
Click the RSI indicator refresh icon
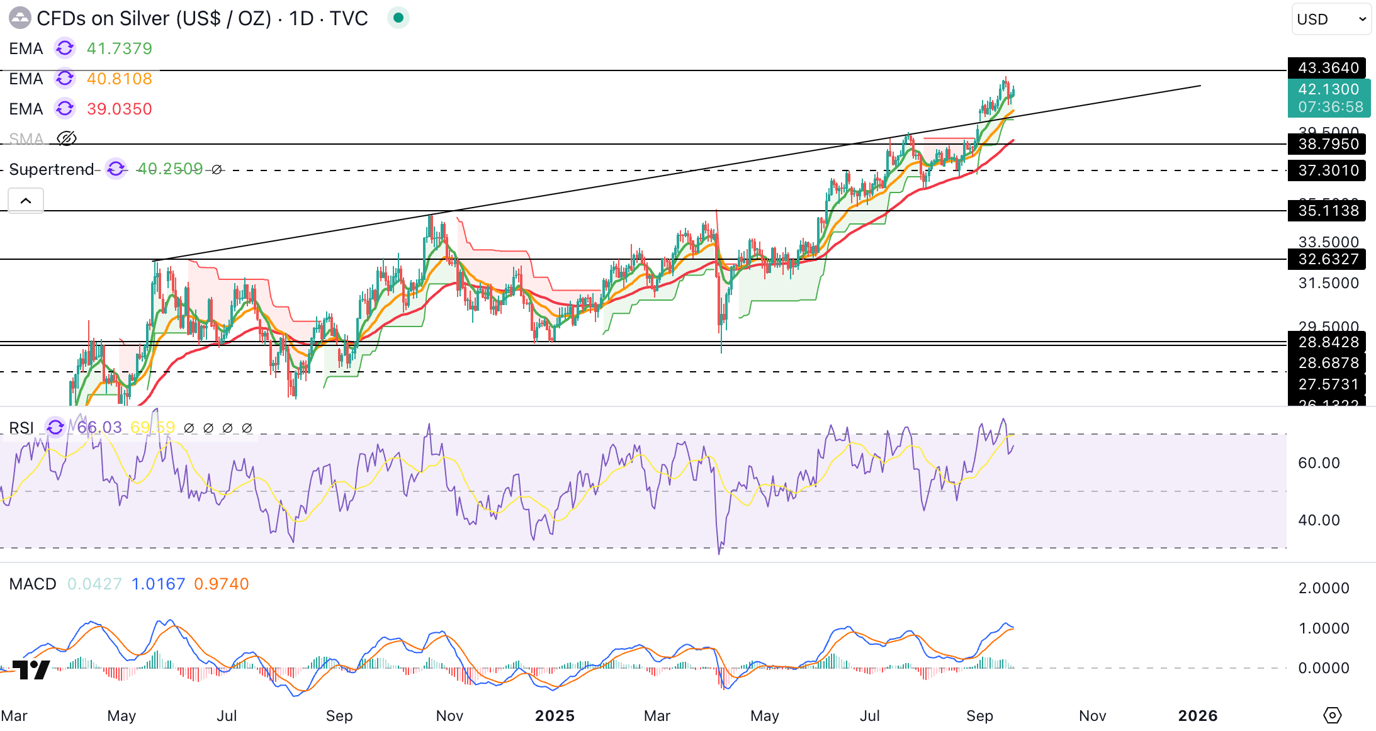click(x=55, y=427)
